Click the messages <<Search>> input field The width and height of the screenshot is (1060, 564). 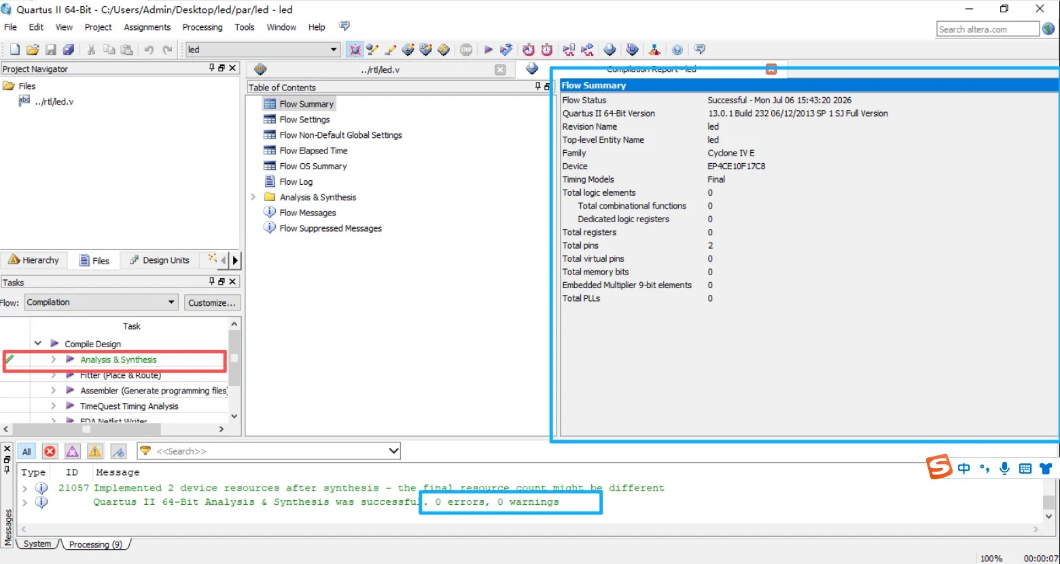(x=269, y=451)
